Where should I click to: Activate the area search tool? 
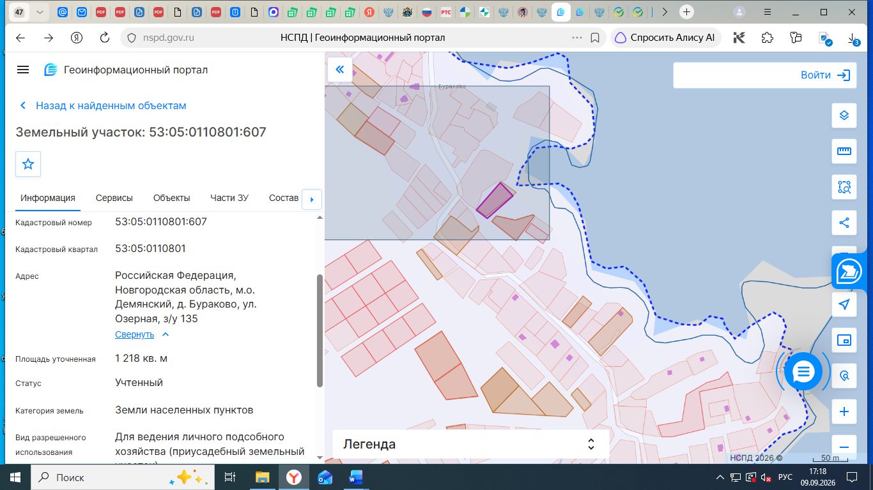[844, 187]
